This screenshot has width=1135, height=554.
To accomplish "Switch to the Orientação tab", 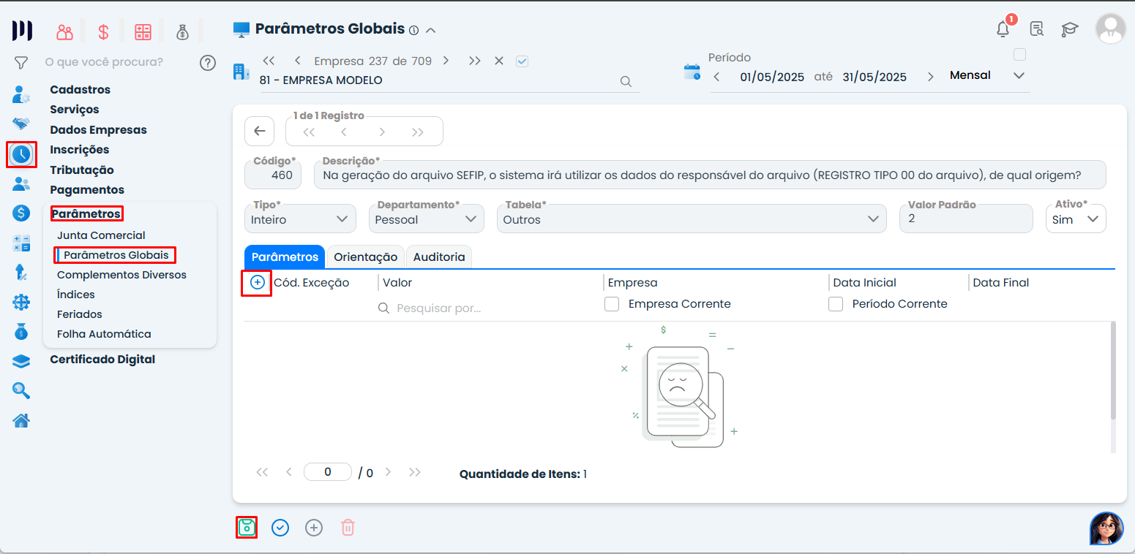I will tap(365, 257).
